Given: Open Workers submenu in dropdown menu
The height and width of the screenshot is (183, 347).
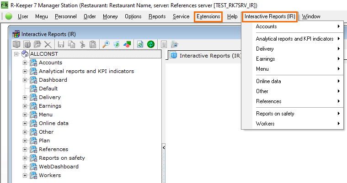Looking at the screenshot, I should (292, 124).
